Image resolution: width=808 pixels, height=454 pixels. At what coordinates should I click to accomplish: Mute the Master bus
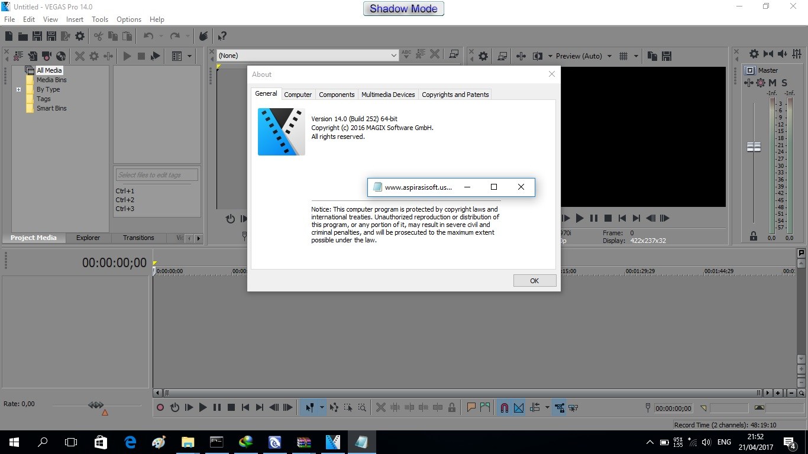point(773,83)
